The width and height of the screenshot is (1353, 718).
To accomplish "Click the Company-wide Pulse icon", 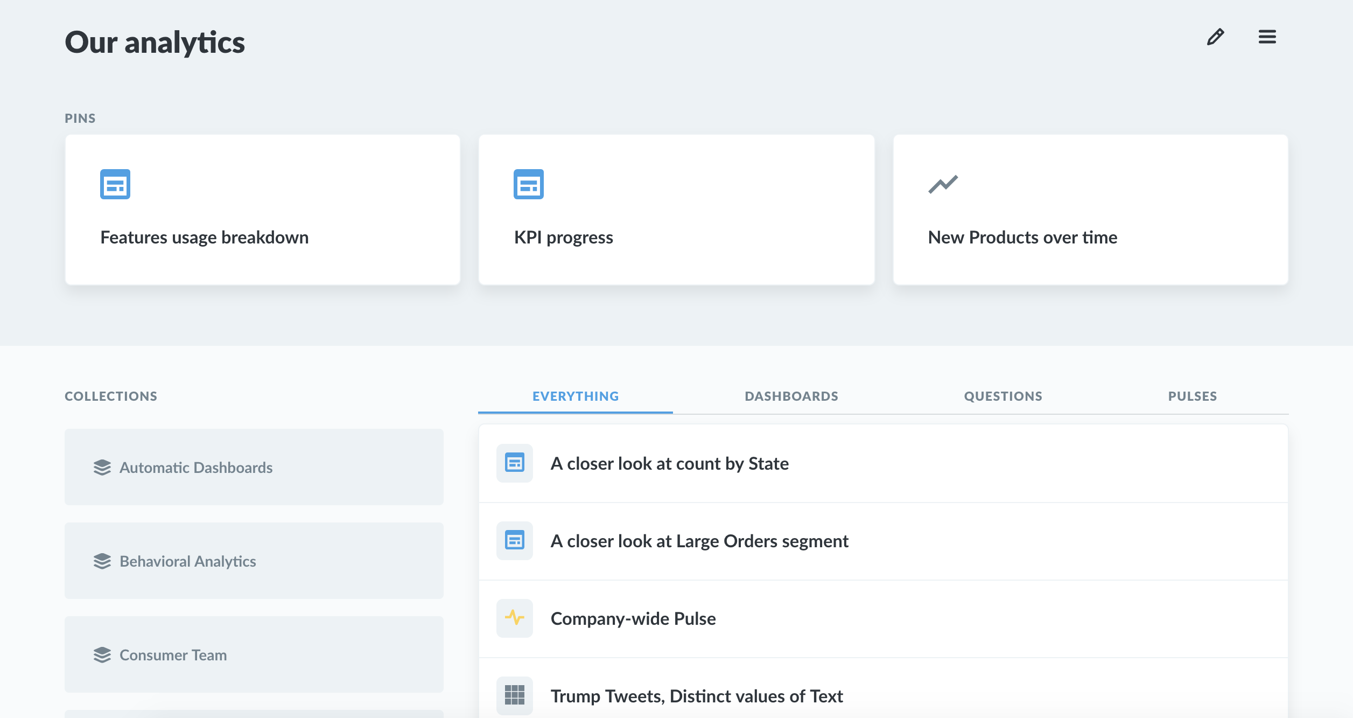I will click(514, 618).
